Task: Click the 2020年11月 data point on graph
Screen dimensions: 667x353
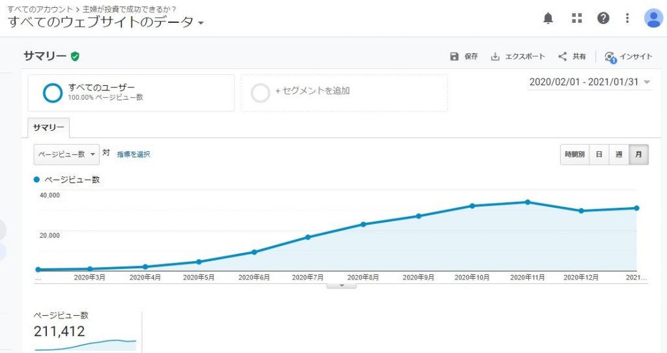Action: [528, 203]
